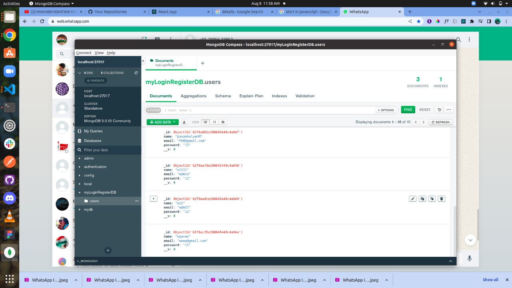512x288 pixels.
Task: Go to the next page of documents
Action: (x=424, y=122)
